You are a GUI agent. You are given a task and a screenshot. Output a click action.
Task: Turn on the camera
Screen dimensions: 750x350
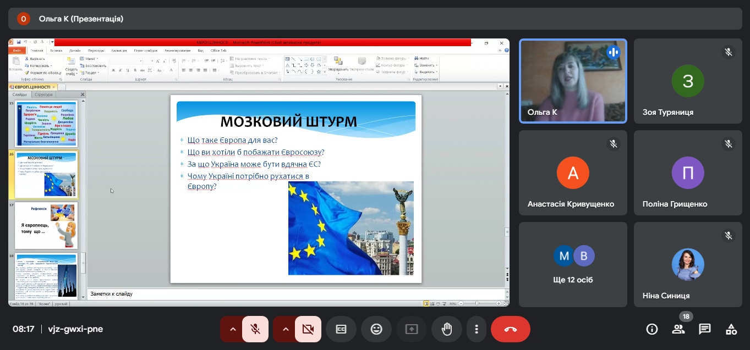click(x=308, y=329)
